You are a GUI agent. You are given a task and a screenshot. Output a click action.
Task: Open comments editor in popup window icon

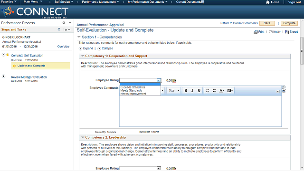[284, 87]
